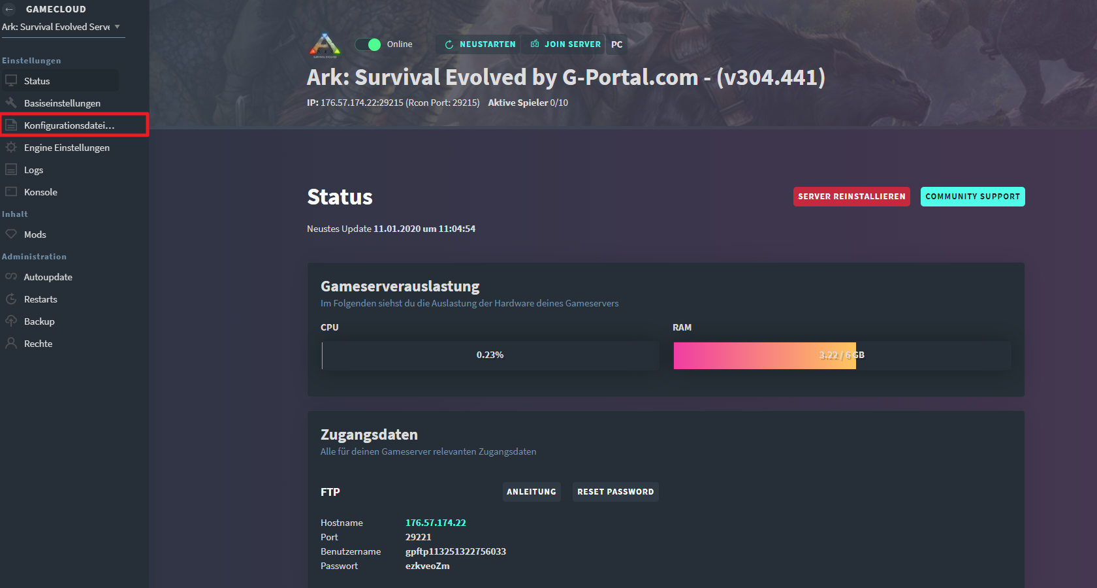Click the Join Server button

click(565, 44)
